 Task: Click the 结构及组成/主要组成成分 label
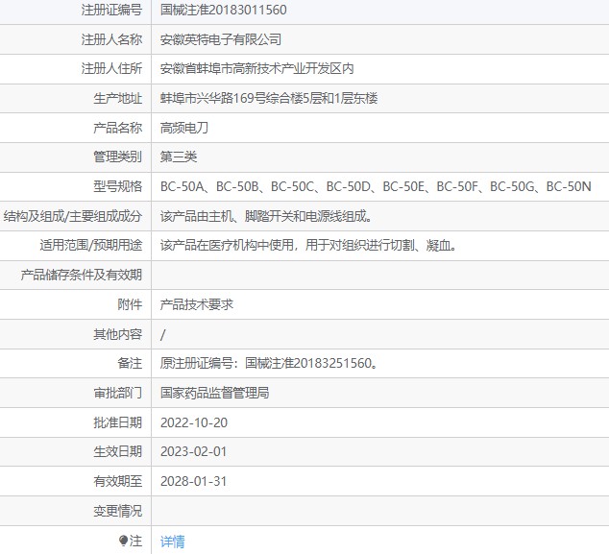coord(73,216)
